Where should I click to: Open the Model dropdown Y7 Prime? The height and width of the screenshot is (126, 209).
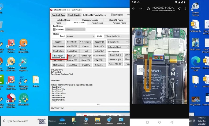click(x=117, y=36)
